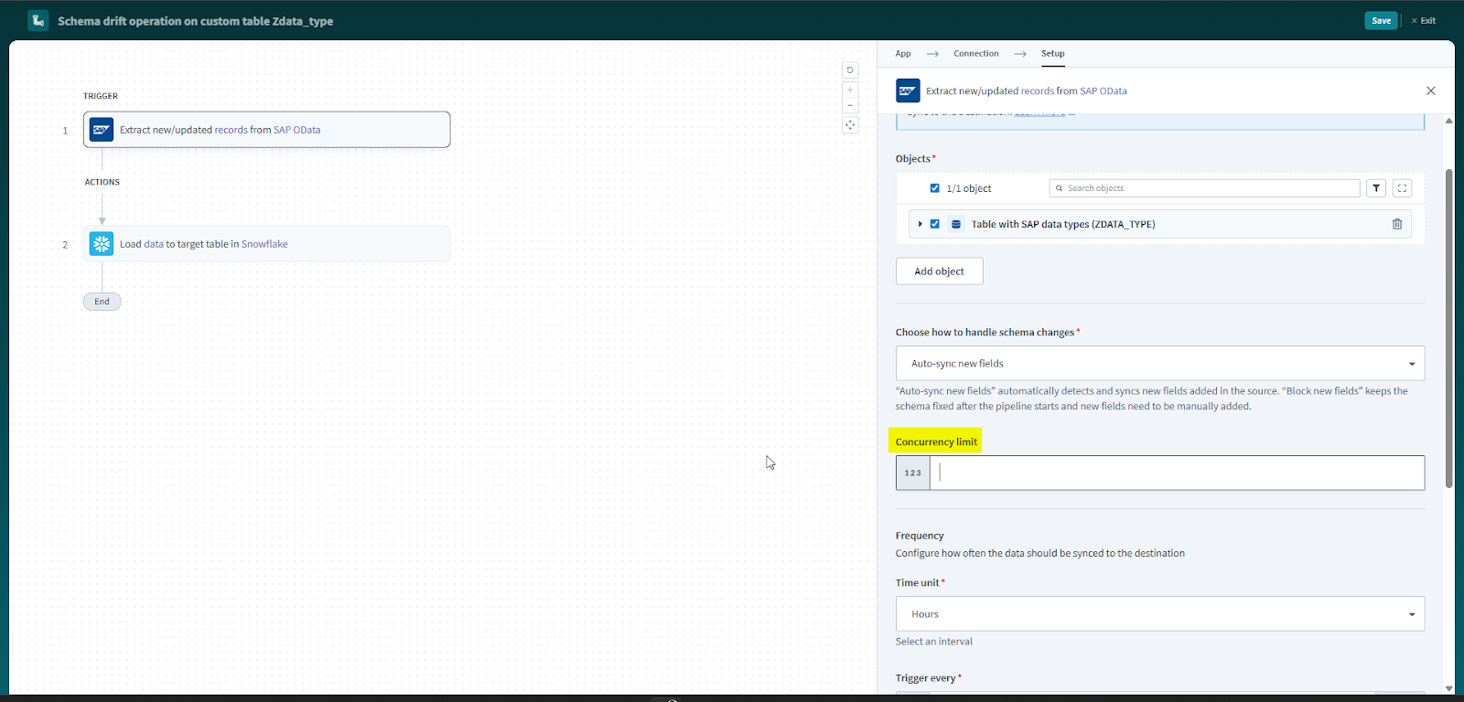
Task: Save the recipe
Action: pos(1380,21)
